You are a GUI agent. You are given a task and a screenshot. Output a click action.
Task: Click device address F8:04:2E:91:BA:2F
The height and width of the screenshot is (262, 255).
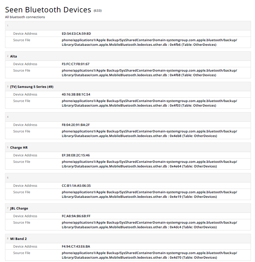76,125
